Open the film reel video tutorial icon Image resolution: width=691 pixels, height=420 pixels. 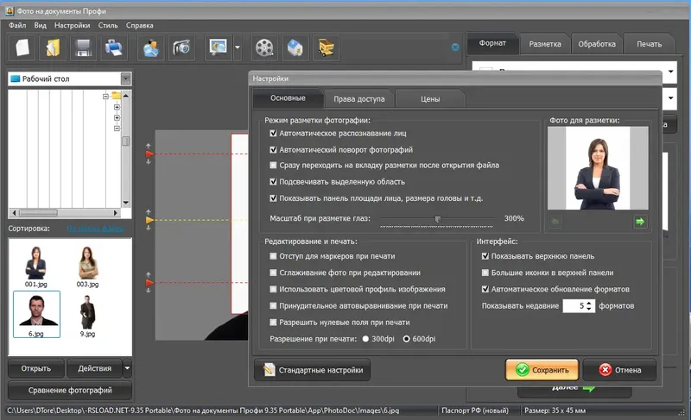coord(264,47)
